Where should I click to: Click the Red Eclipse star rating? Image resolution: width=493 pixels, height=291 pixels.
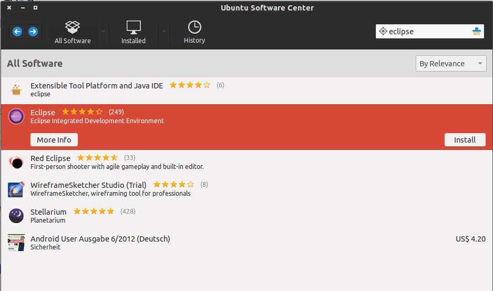tap(97, 157)
